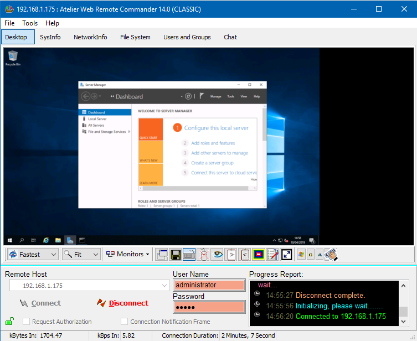Click the clipboard receive icon with left arrow
Screen dimensions: 417x341
click(x=245, y=255)
